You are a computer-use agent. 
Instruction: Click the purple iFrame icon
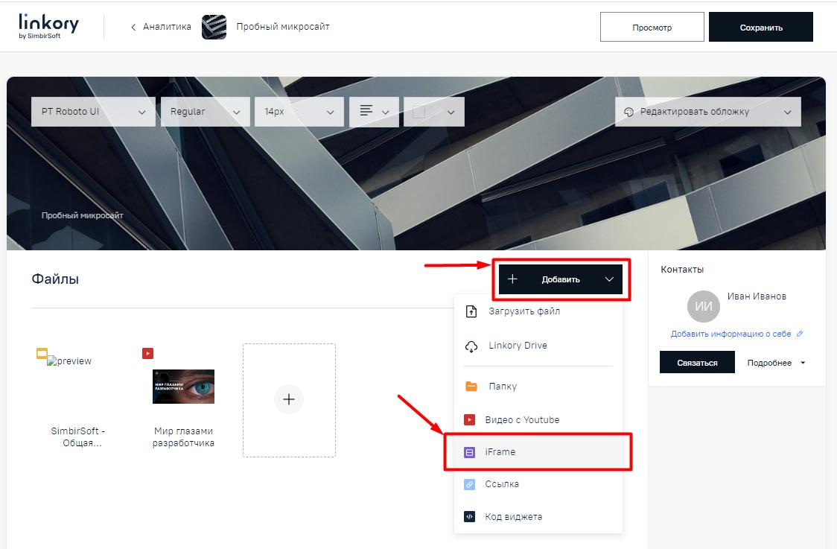click(470, 451)
